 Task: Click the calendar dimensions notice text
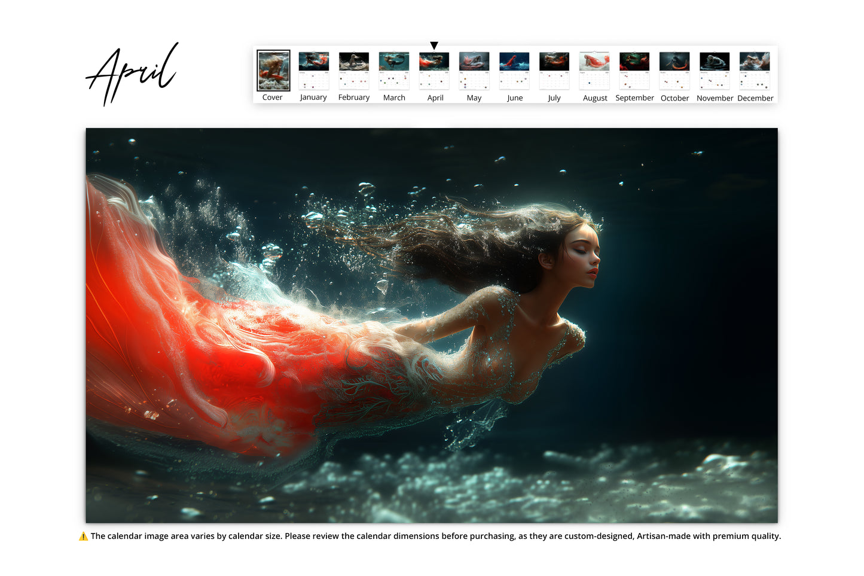(x=436, y=537)
